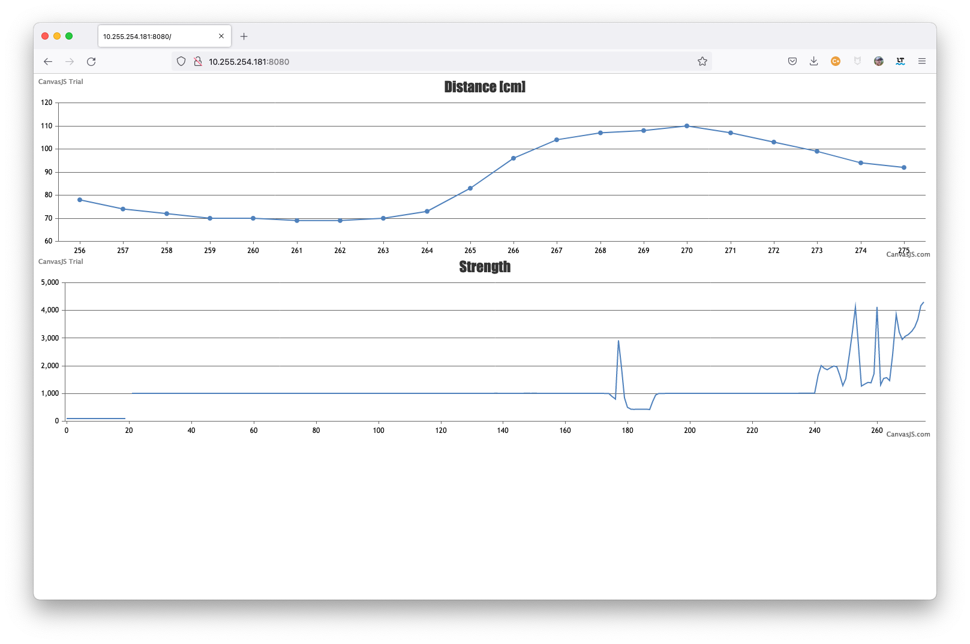Click x-axis label 264 on Distance chart
The width and height of the screenshot is (970, 644).
coord(427,251)
